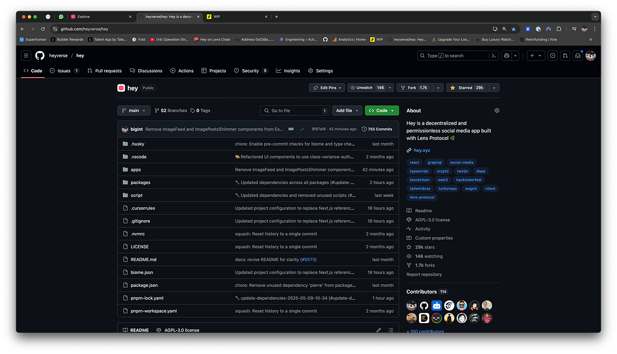Open Pull requests shortcut icon in header

point(565,56)
